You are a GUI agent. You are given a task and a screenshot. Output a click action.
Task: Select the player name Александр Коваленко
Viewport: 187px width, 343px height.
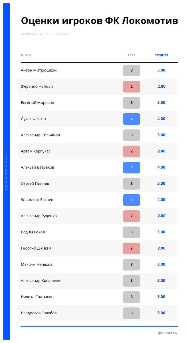(41, 281)
